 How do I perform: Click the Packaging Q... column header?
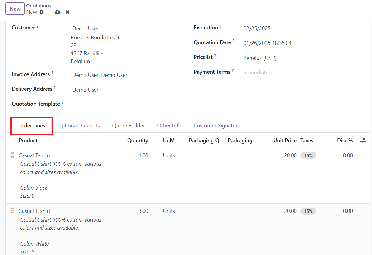pyautogui.click(x=206, y=141)
